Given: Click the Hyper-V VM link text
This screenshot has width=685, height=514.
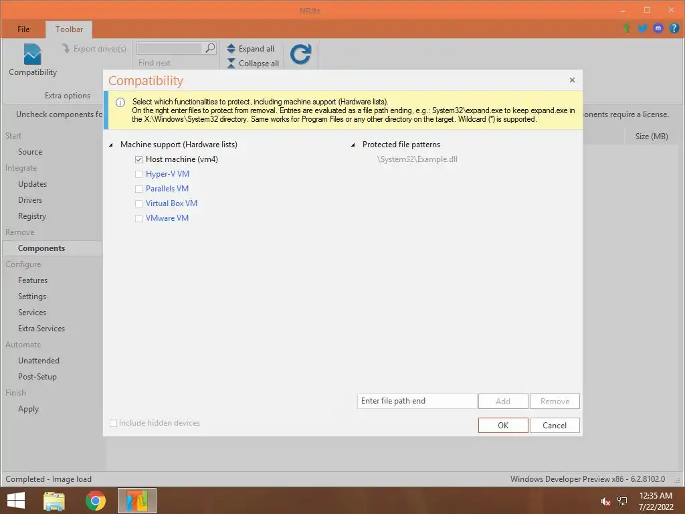Looking at the screenshot, I should 167,174.
